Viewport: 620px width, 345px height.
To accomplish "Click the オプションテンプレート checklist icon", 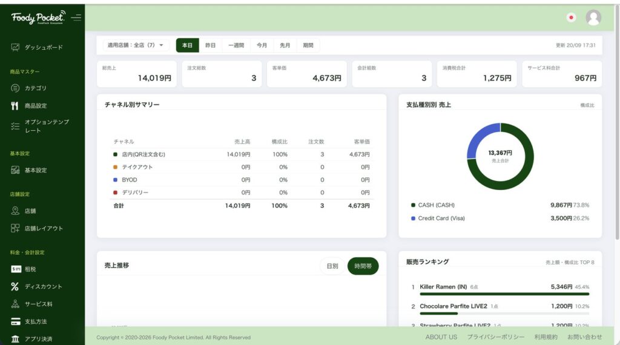I will click(x=15, y=126).
